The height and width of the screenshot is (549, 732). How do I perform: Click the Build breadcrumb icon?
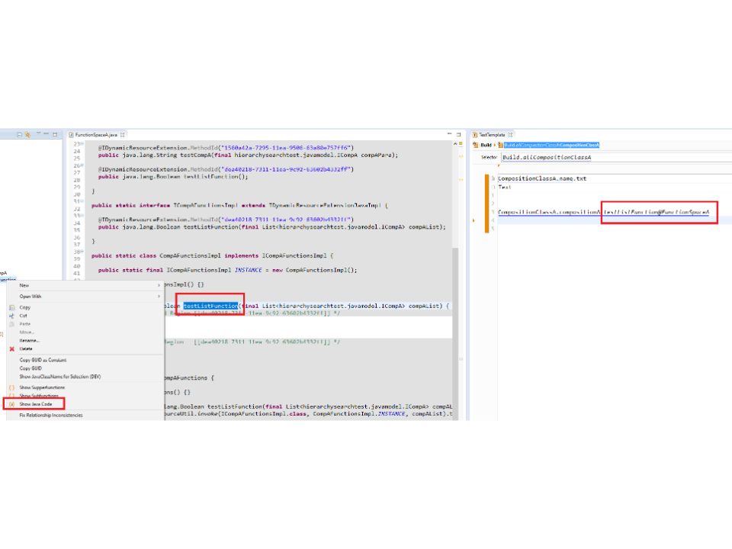(476, 145)
